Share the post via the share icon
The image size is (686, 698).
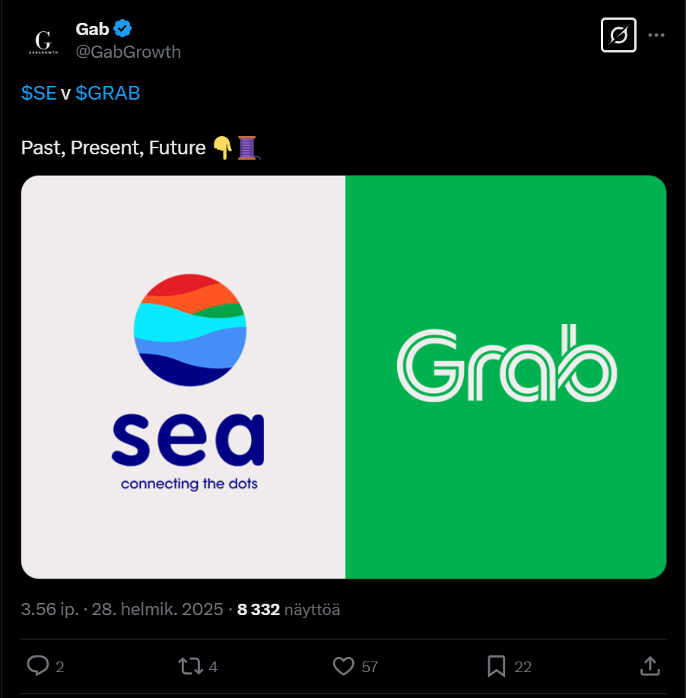650,667
